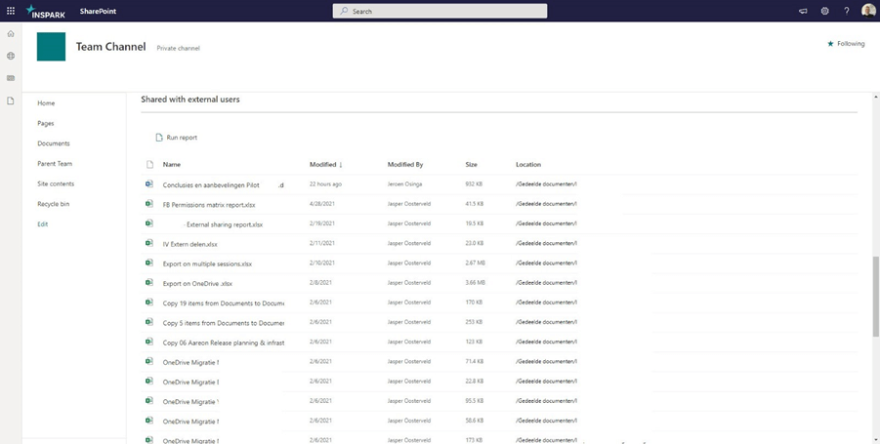880x444 pixels.
Task: Click the vertical page scrollbar thumb
Action: (x=876, y=297)
